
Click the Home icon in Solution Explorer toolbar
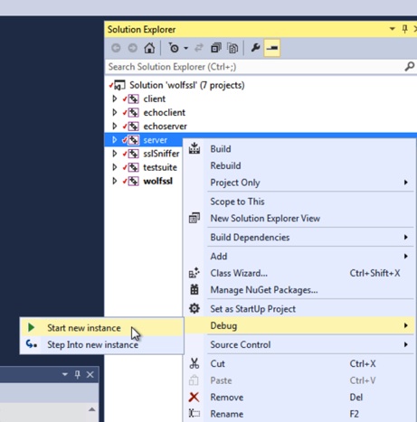coord(149,48)
